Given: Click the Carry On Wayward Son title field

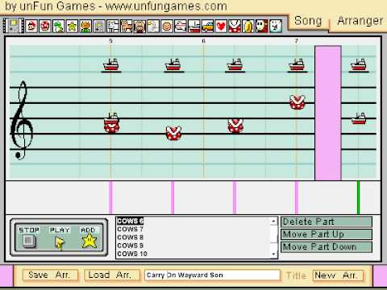Looking at the screenshot, I should click(212, 275).
